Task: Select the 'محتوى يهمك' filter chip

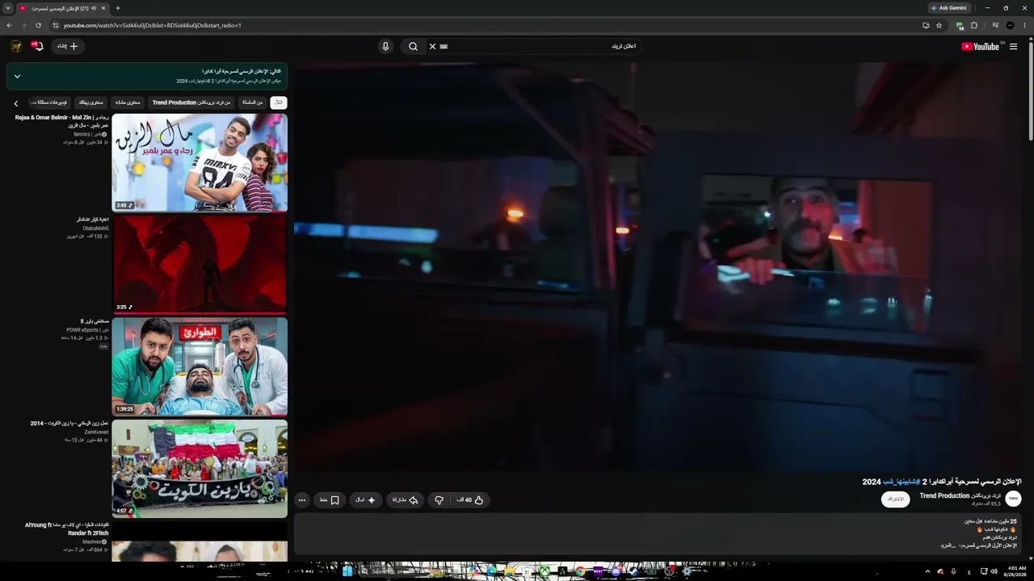Action: click(91, 102)
